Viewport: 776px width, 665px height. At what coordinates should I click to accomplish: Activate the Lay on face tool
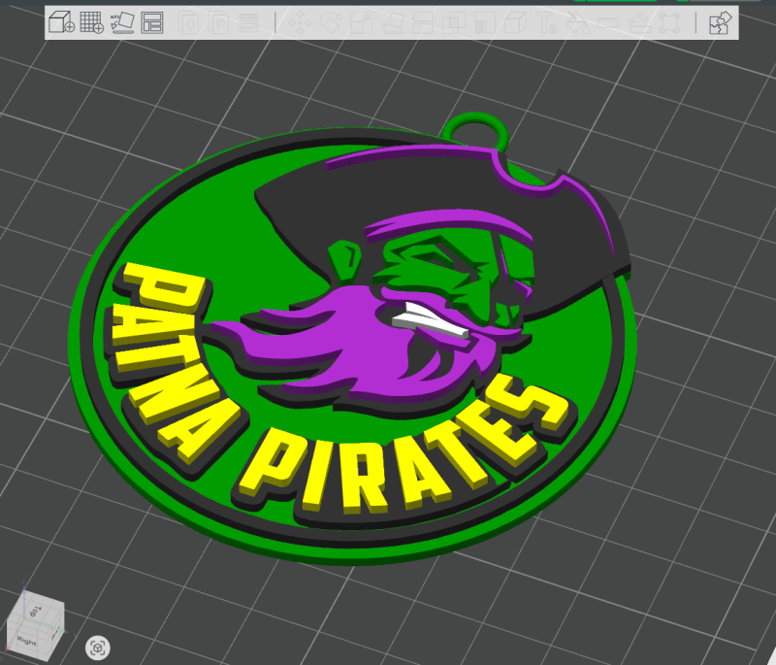[x=393, y=22]
